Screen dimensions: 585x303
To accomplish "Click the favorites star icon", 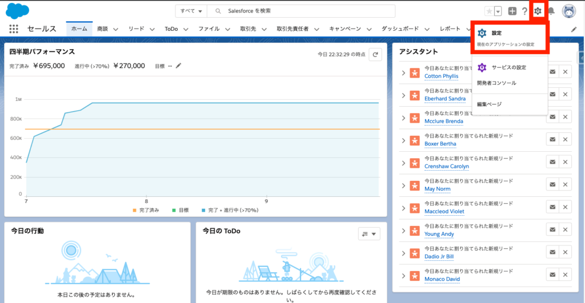I will (x=489, y=11).
